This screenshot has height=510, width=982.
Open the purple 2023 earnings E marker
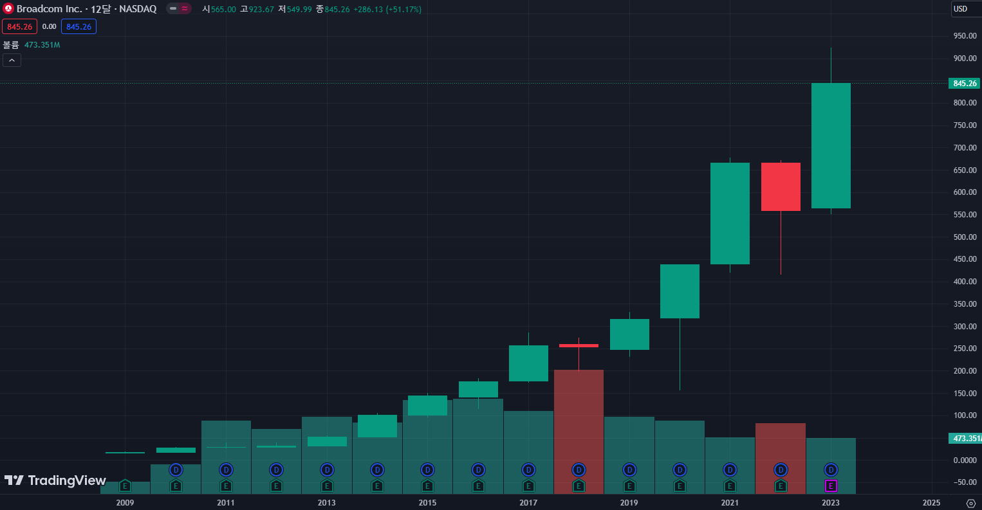coord(831,486)
